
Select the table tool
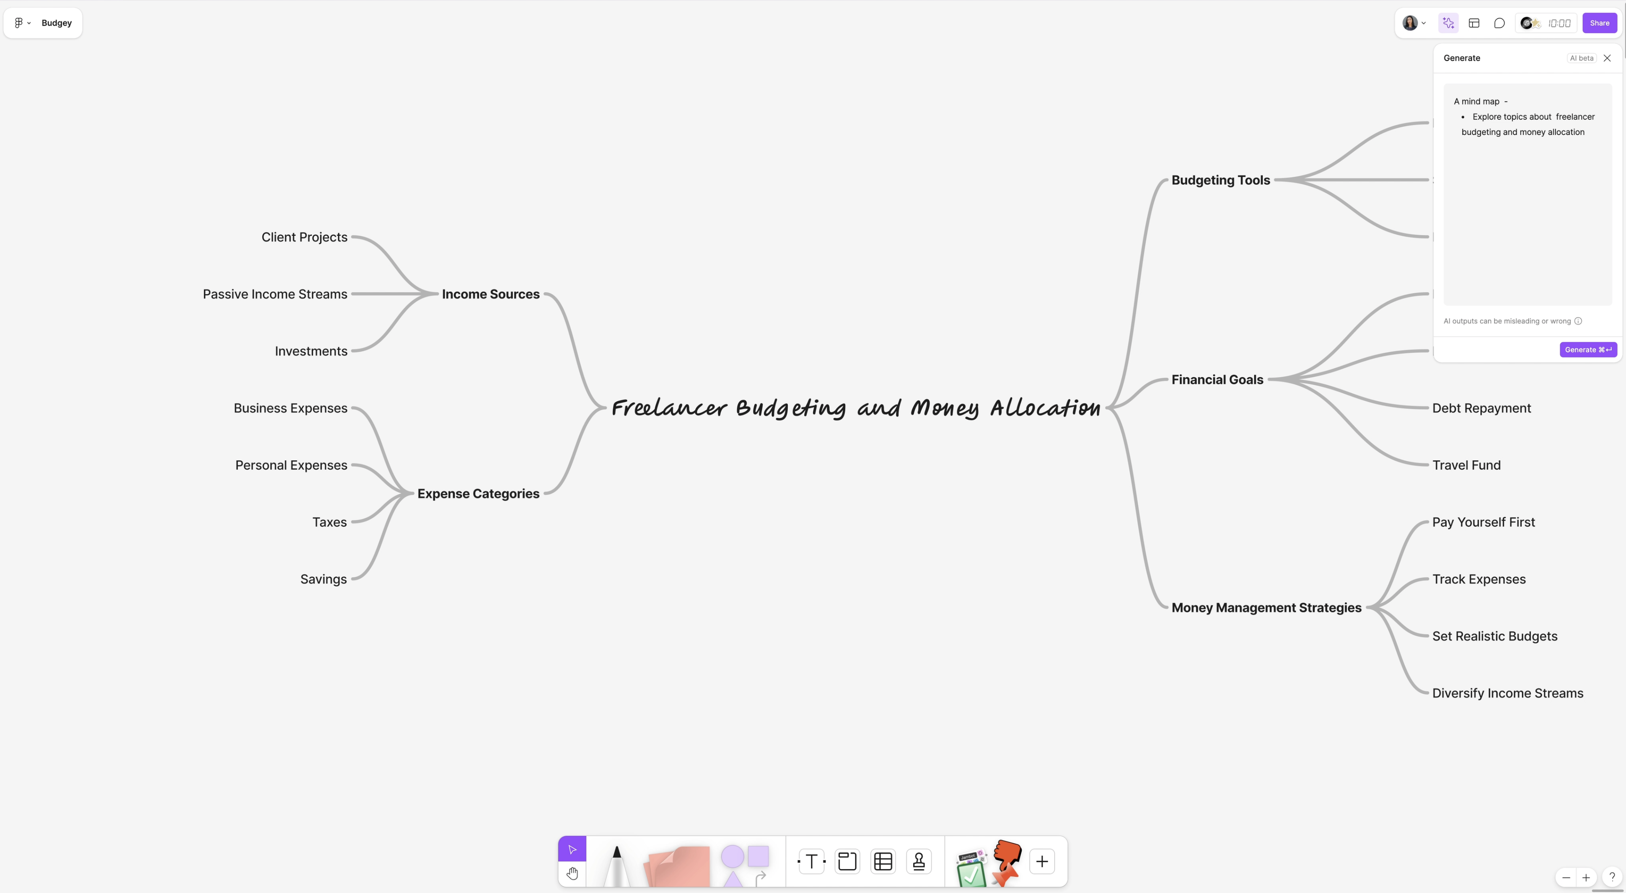(x=883, y=861)
